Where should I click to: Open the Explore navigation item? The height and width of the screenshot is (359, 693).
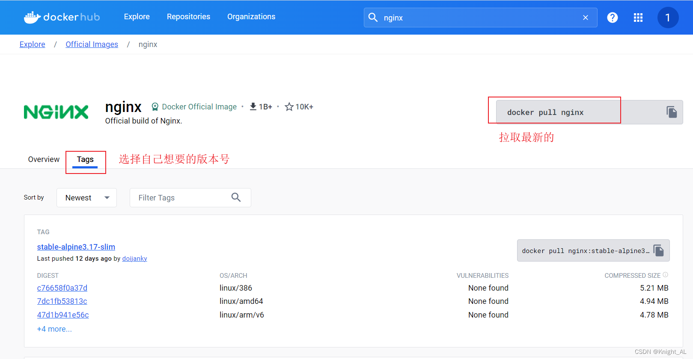pos(137,17)
